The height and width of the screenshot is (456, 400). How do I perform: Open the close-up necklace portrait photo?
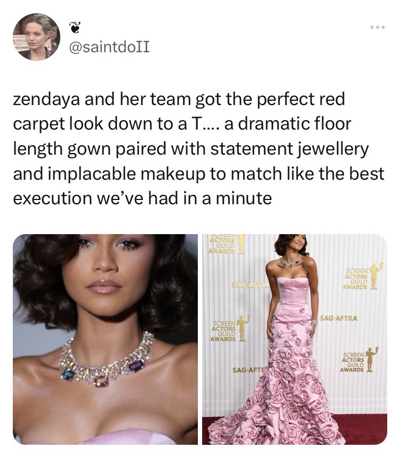105,339
